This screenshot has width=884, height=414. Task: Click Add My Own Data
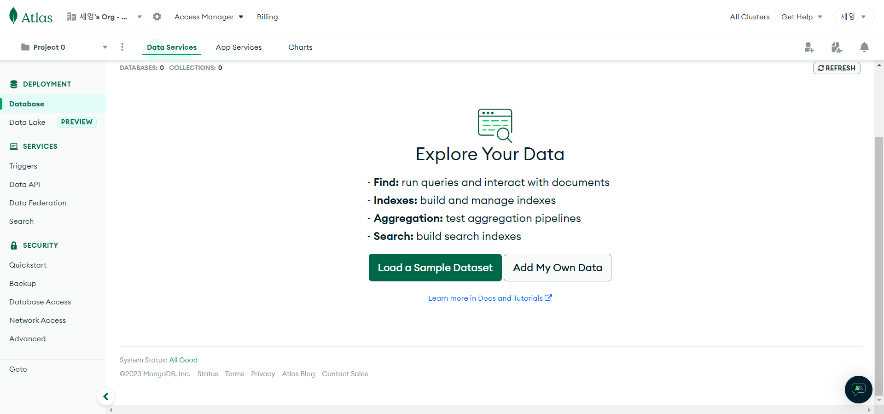558,268
